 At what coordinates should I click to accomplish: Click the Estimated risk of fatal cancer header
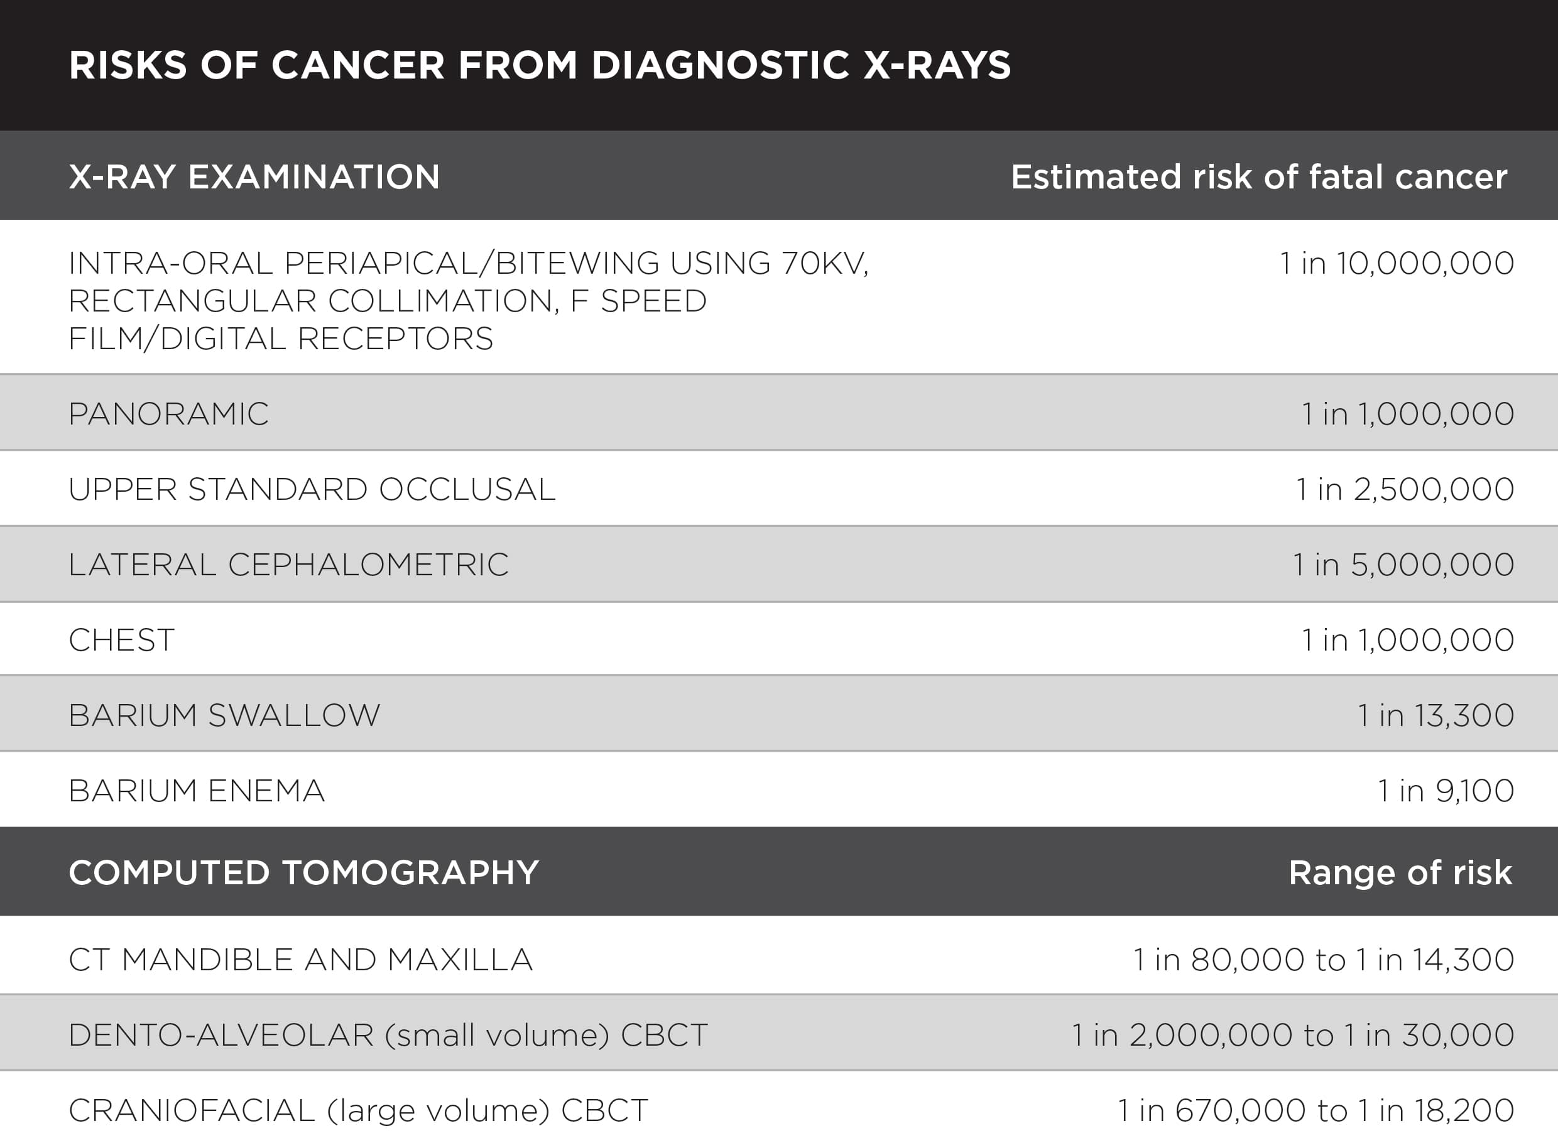point(1259,176)
